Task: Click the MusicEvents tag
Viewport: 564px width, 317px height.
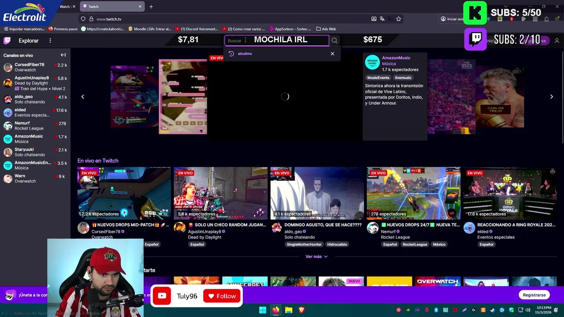Action: coord(378,77)
